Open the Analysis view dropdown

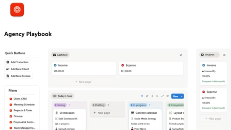tap(210, 55)
